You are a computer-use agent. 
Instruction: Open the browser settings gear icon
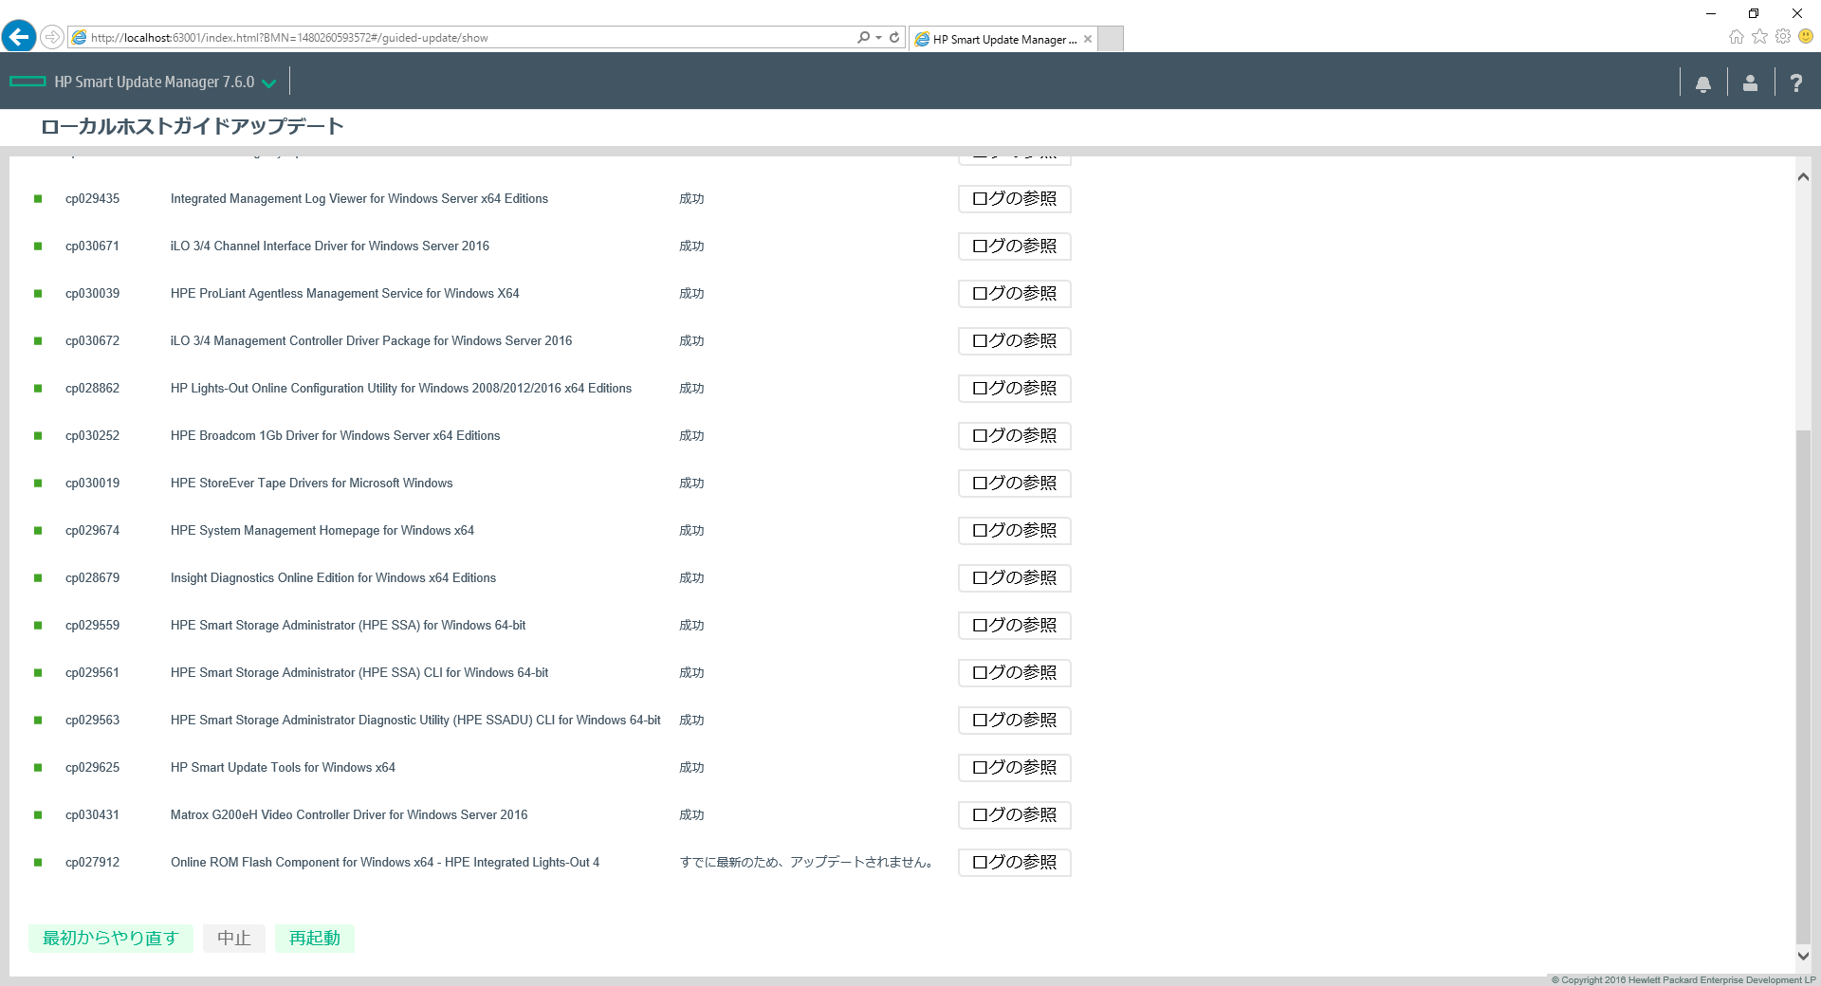(x=1783, y=37)
